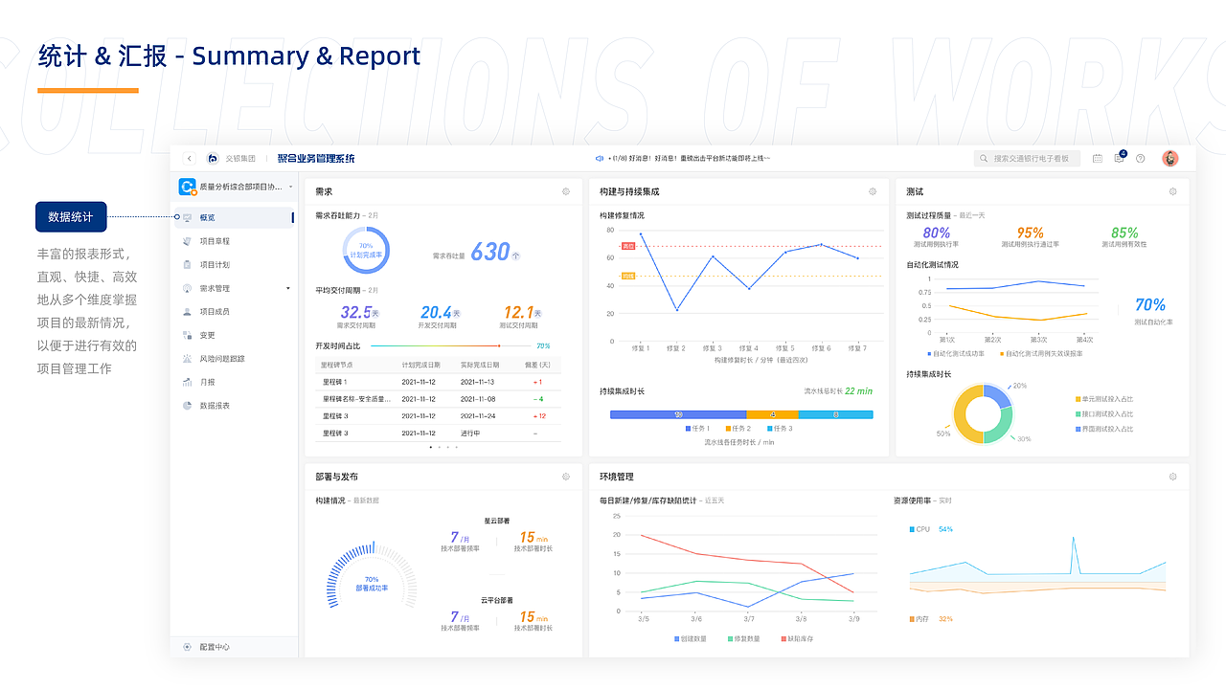Click the 偏差 (天) column header
This screenshot has width=1226, height=689.
[537, 365]
